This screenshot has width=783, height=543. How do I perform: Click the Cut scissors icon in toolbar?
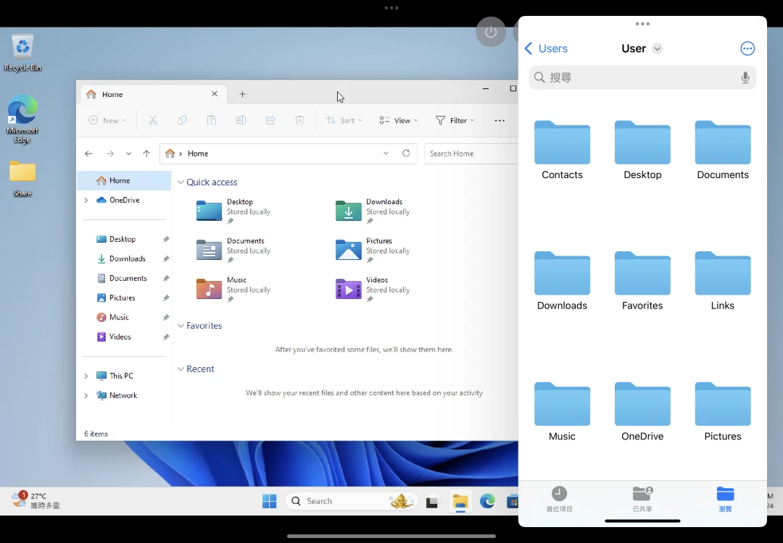coord(153,120)
